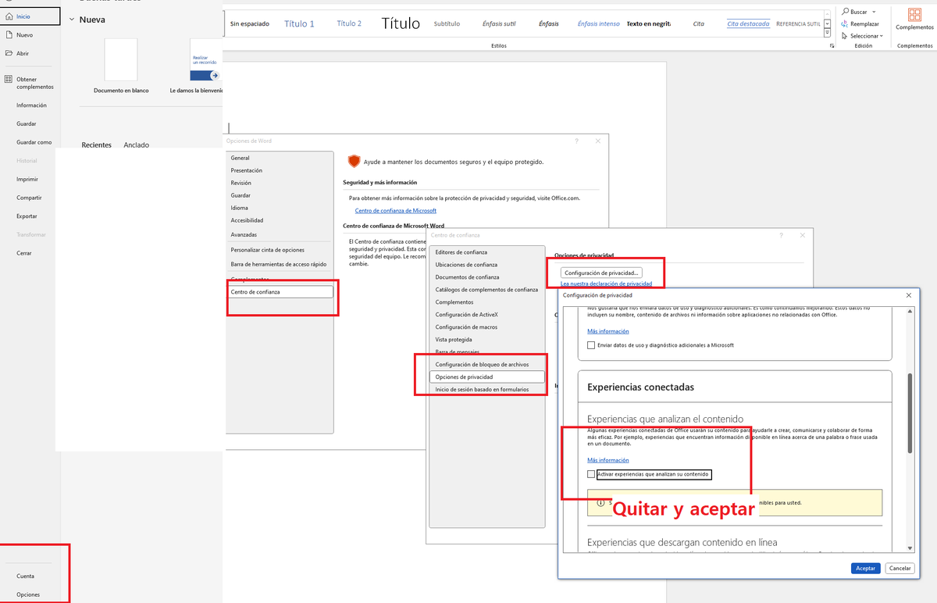
Task: Click the privacy dialog scrollbar down arrow
Action: click(x=910, y=548)
